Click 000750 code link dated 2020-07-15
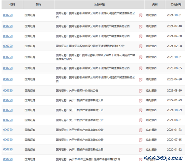Screen dimensions: 185x163 8,140
